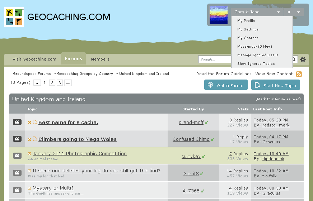
Task: Open advanced search gear icon
Action: pos(303,59)
